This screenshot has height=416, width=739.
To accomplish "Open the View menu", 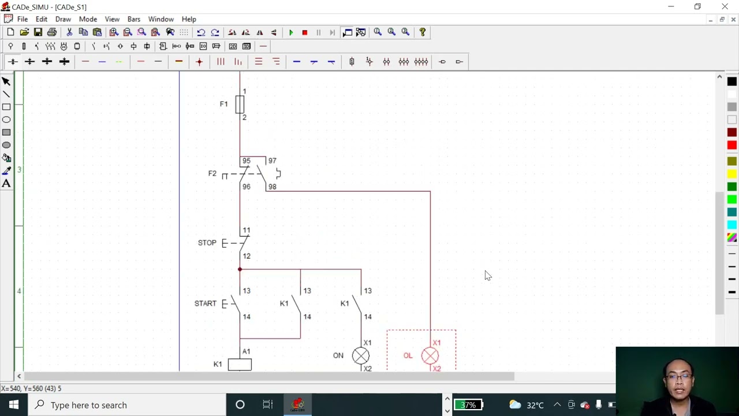I will point(112,19).
